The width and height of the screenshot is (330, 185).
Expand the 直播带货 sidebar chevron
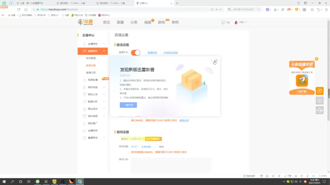[x=104, y=138]
